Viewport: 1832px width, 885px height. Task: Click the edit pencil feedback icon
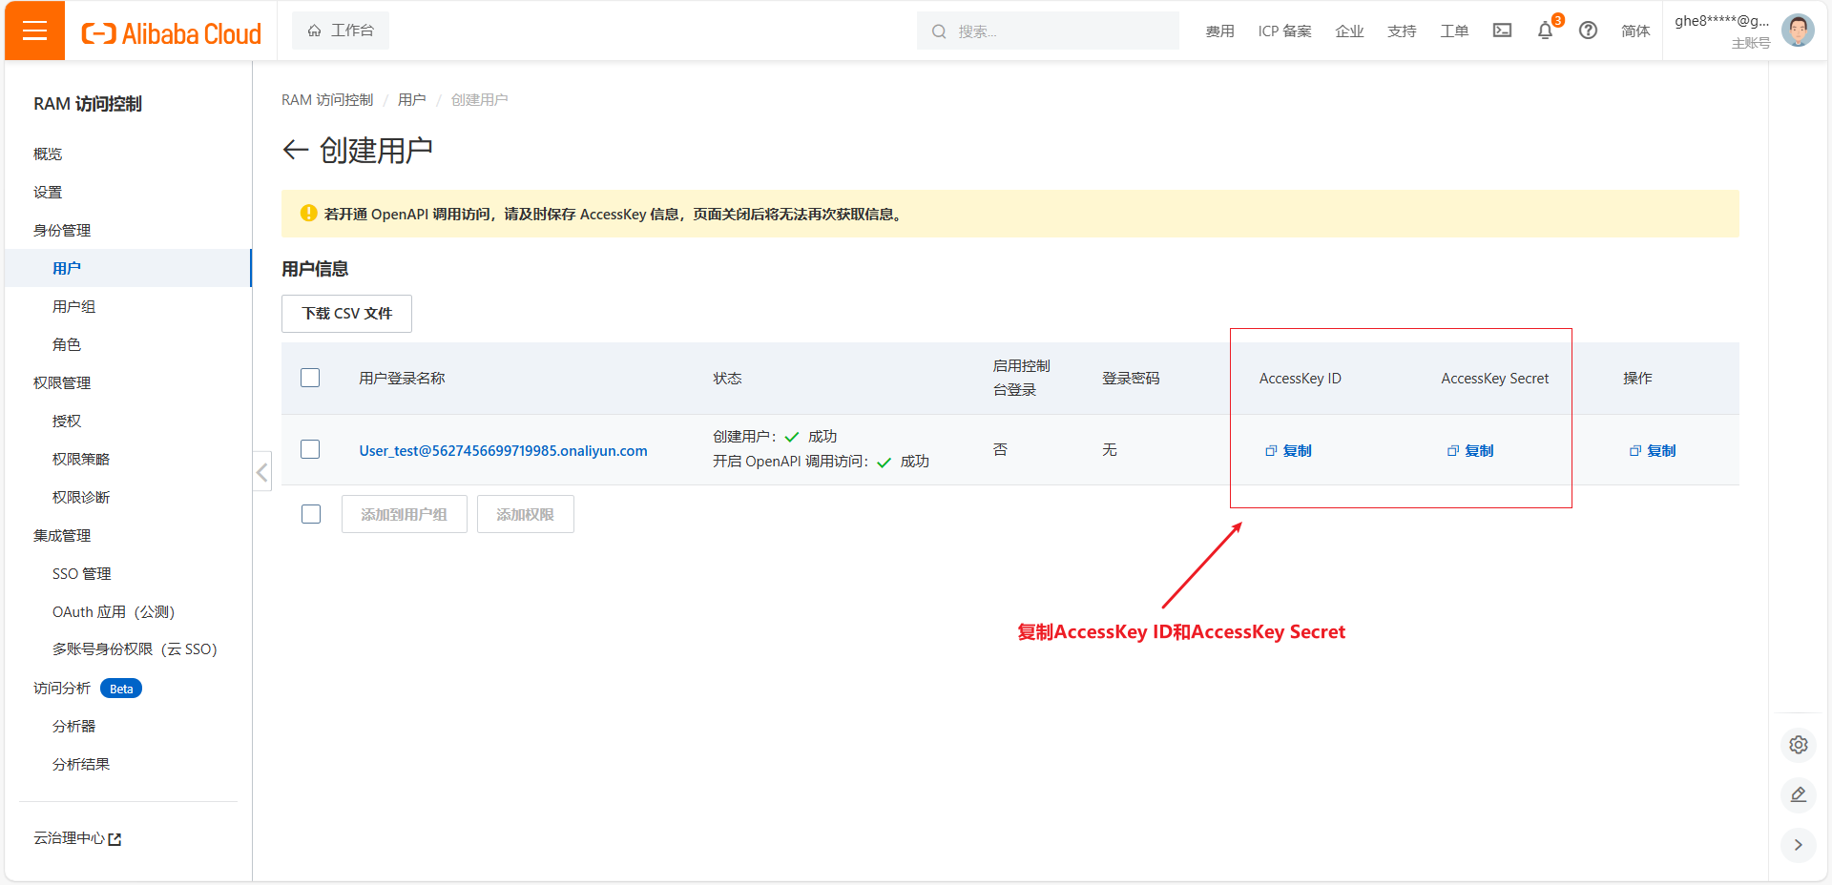[1798, 794]
